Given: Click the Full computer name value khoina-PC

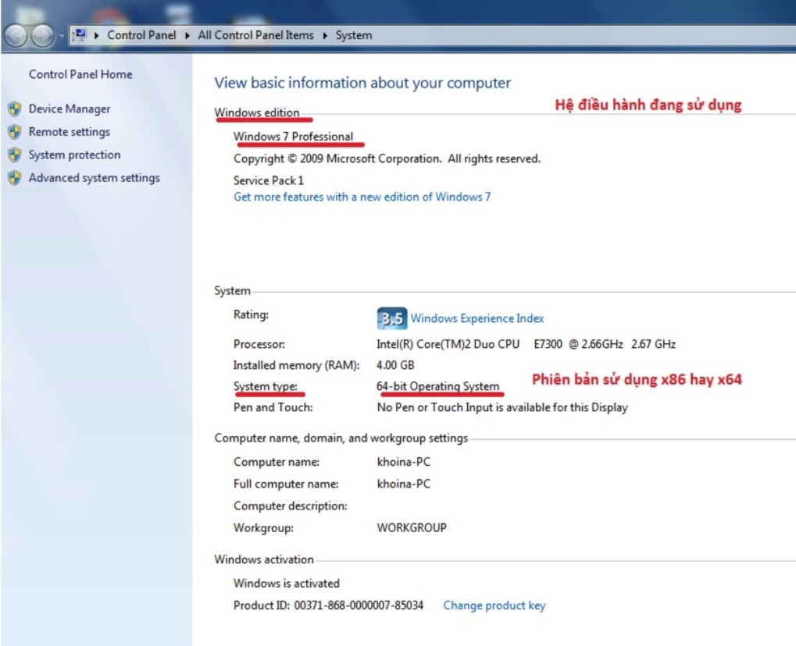Looking at the screenshot, I should [404, 484].
